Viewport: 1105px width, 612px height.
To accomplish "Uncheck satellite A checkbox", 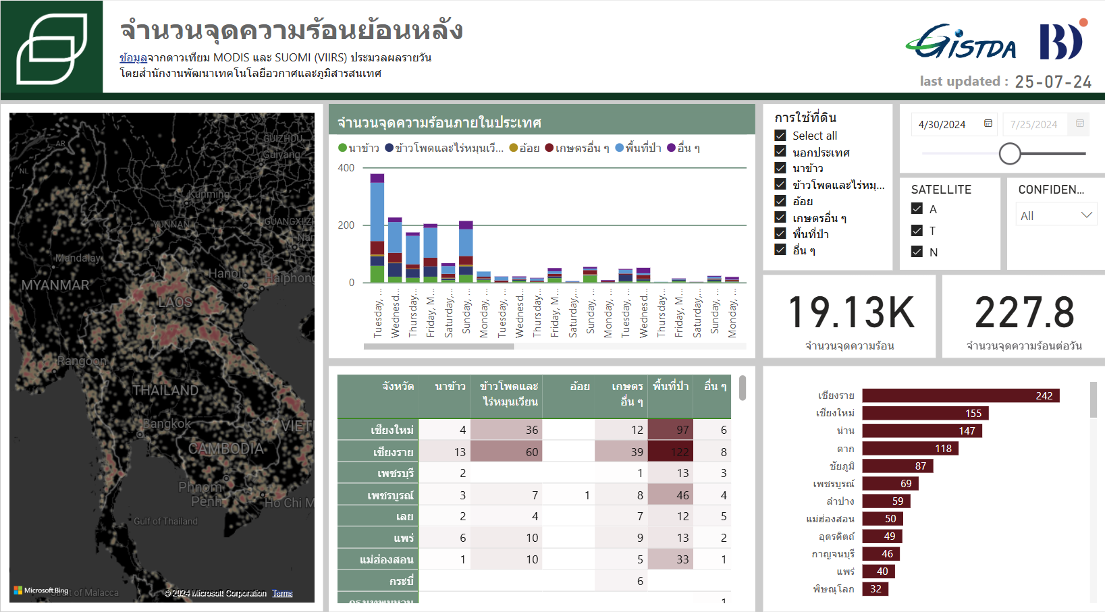I will click(x=917, y=209).
